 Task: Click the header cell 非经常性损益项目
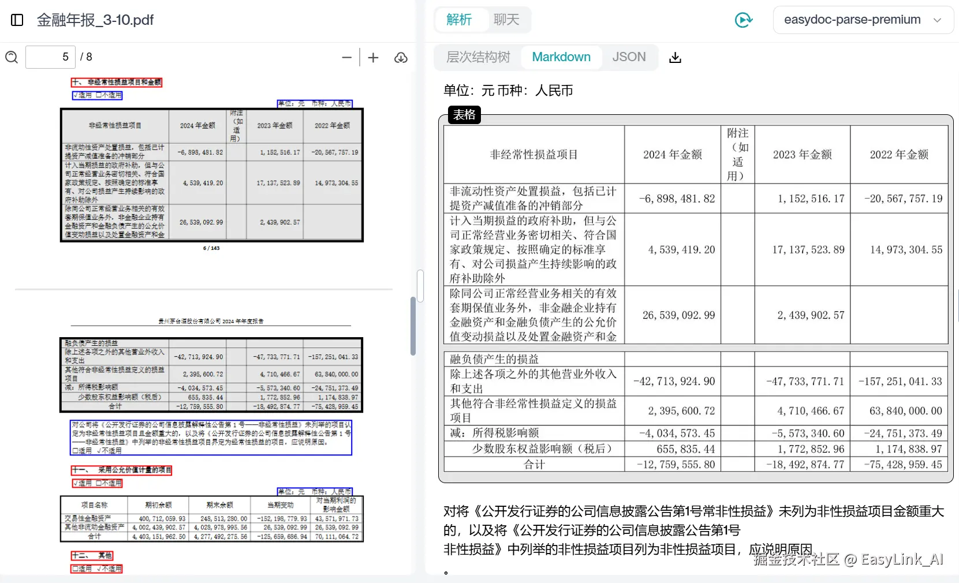tap(533, 155)
